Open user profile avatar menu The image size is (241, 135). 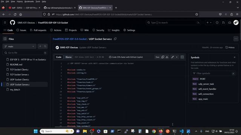pos(236,22)
